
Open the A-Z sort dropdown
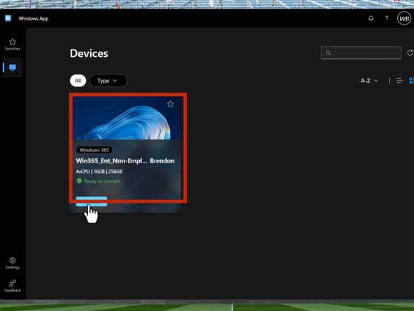pyautogui.click(x=369, y=81)
